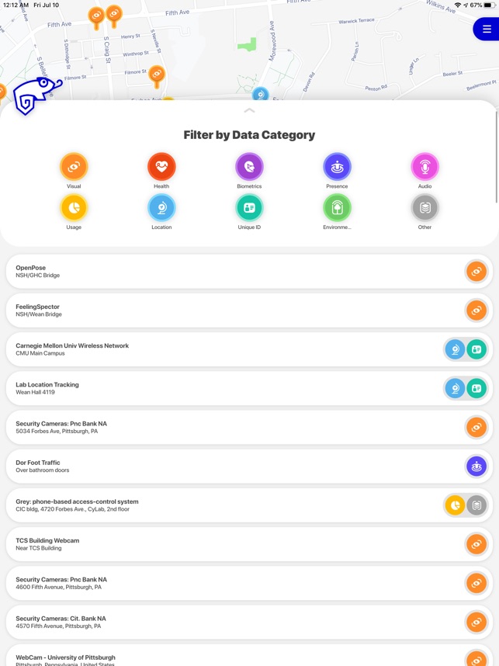Toggle the Other data category filter
The width and height of the screenshot is (499, 666).
424,207
